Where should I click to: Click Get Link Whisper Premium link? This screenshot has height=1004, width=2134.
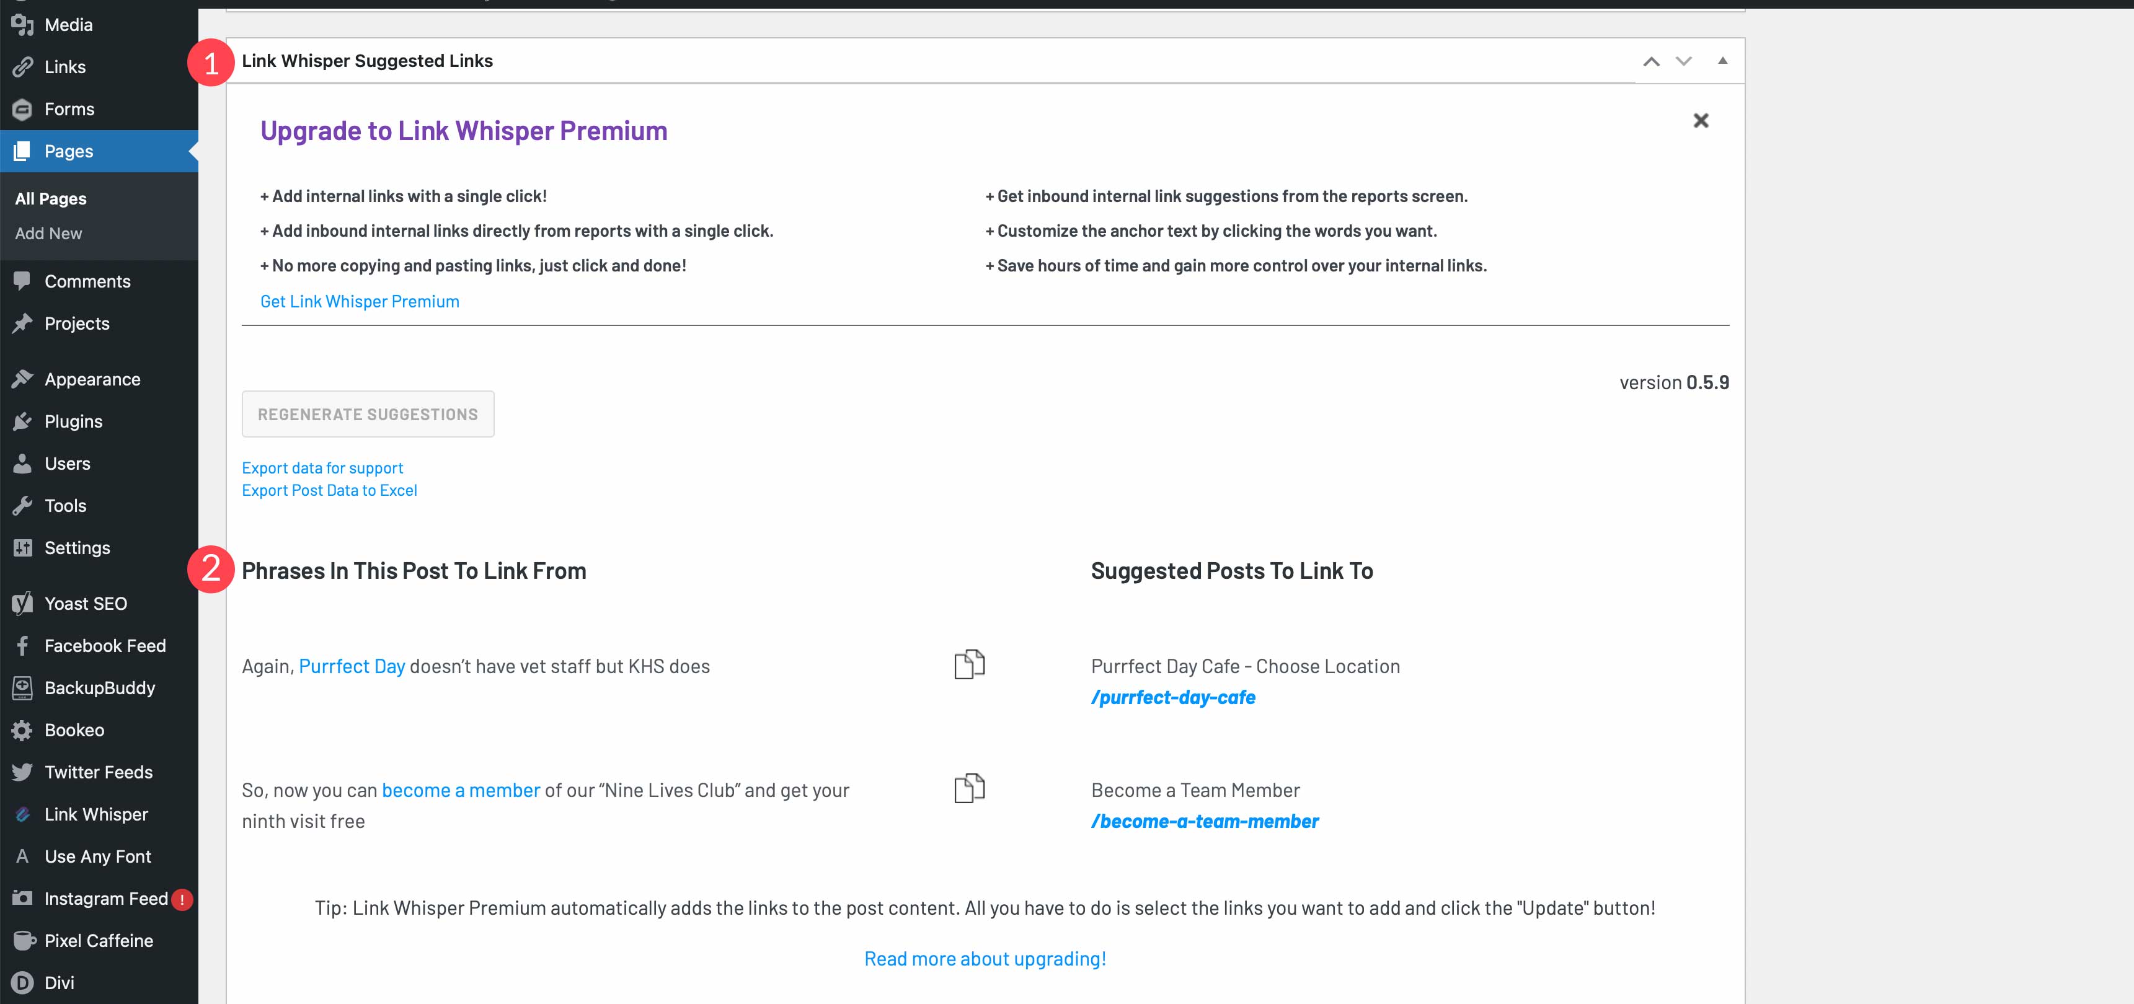361,301
